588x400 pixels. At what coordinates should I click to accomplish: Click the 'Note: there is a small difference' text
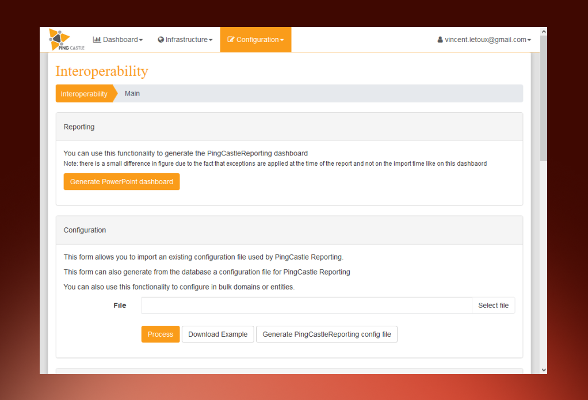(x=275, y=163)
